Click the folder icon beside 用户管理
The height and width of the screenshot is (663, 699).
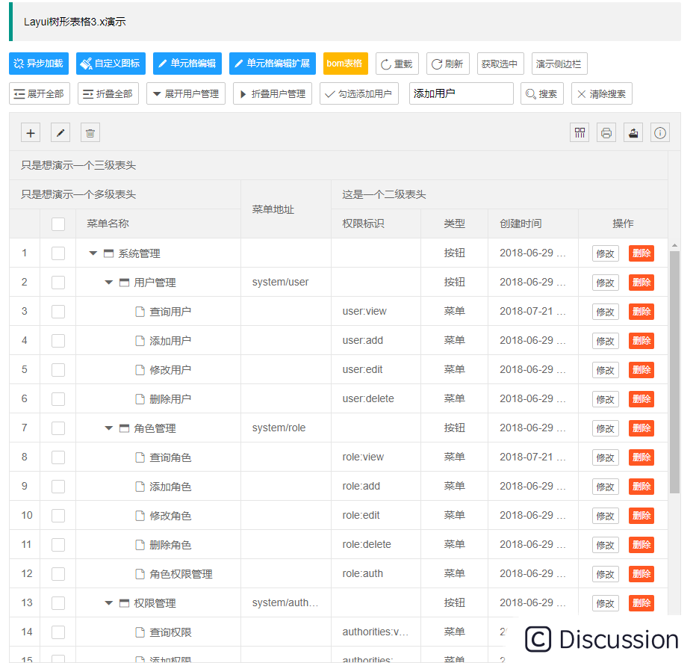125,283
